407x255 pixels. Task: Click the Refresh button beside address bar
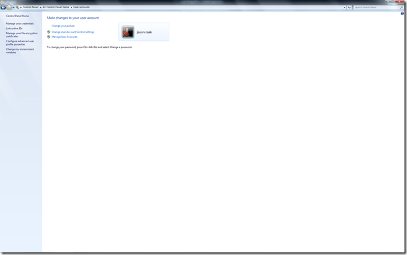[349, 8]
